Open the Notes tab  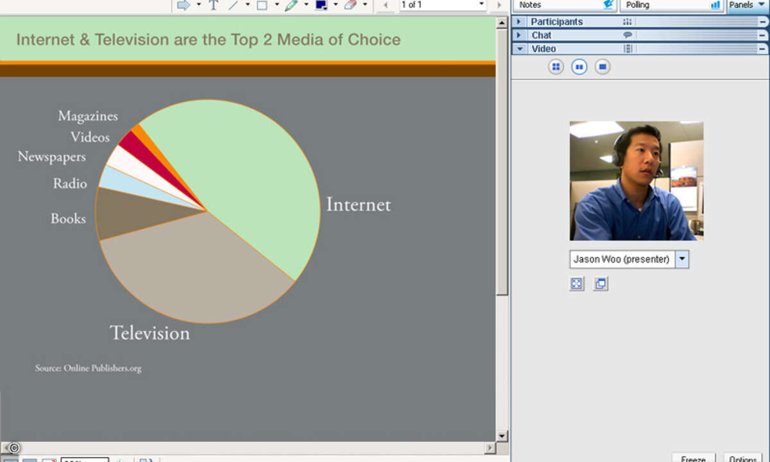(x=563, y=5)
